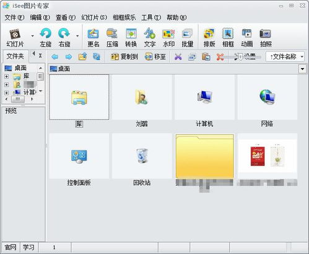Expand the 库 tree node

click(x=6, y=77)
